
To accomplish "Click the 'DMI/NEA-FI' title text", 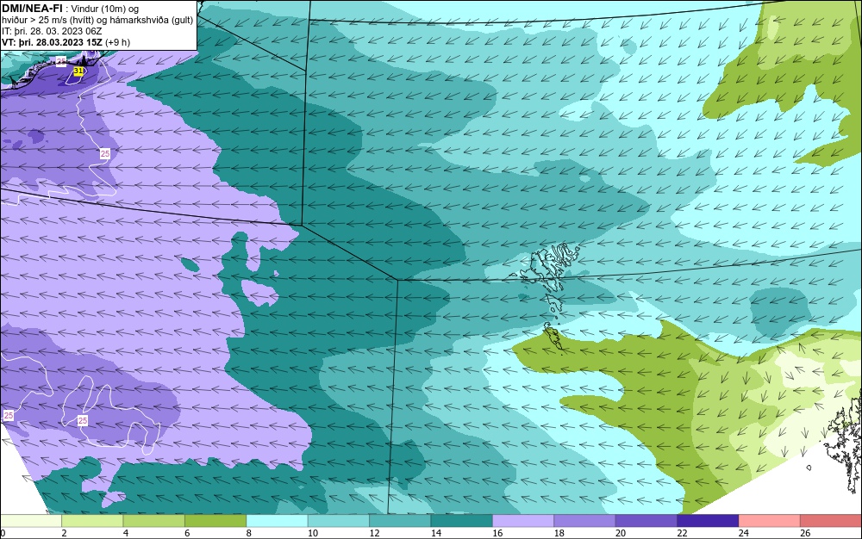I will [x=31, y=9].
